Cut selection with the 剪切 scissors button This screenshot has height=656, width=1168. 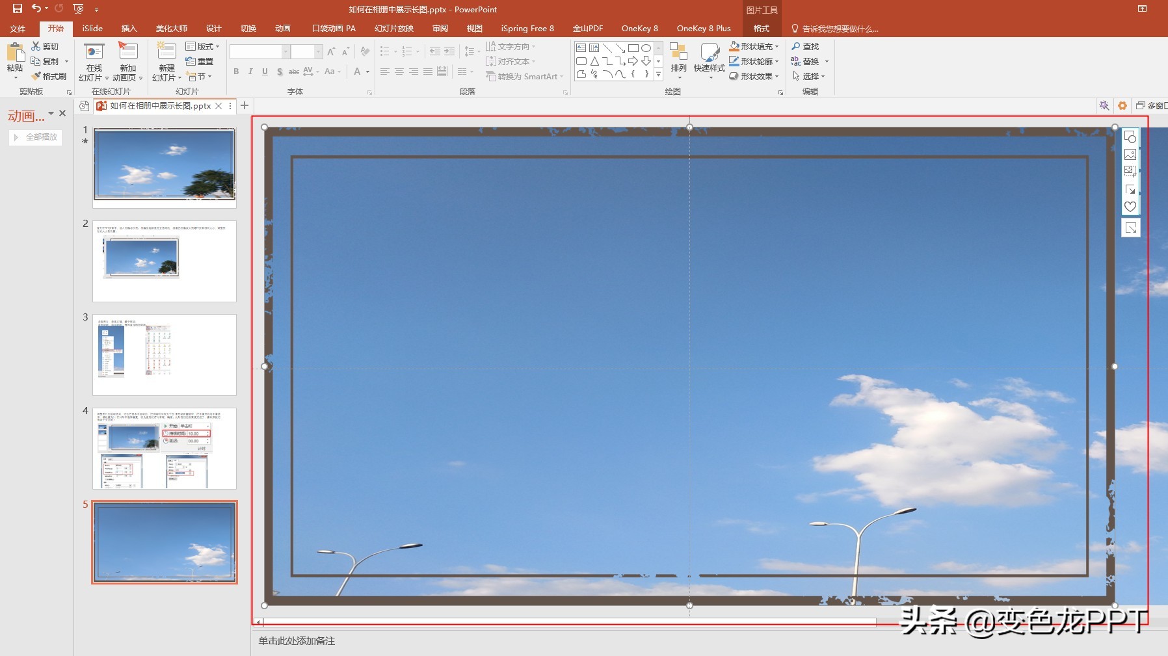pos(45,46)
